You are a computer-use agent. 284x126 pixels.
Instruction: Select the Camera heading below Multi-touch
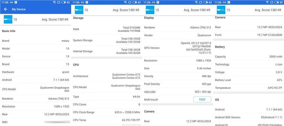point(149,111)
